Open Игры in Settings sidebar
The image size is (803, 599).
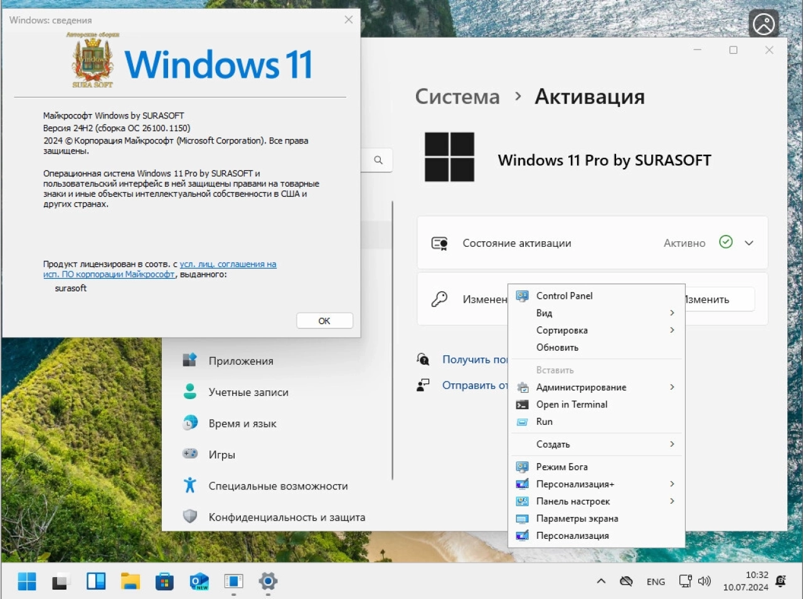coord(221,455)
